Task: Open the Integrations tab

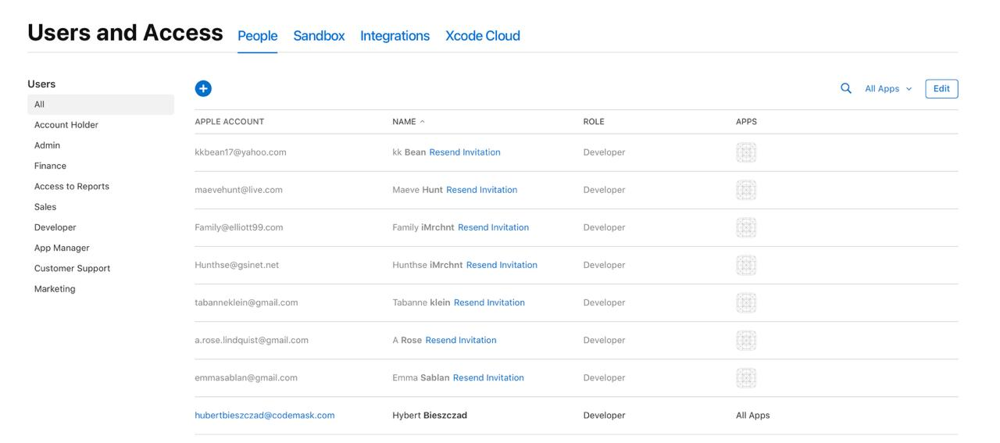Action: point(395,36)
